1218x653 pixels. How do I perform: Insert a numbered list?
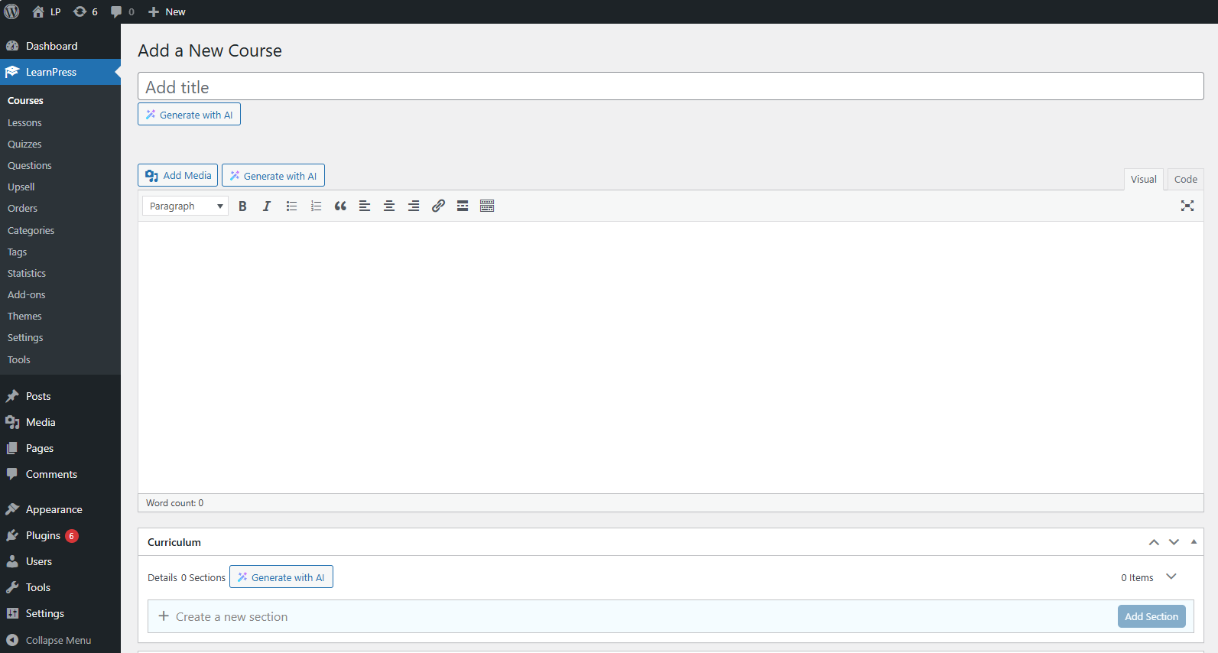(316, 206)
